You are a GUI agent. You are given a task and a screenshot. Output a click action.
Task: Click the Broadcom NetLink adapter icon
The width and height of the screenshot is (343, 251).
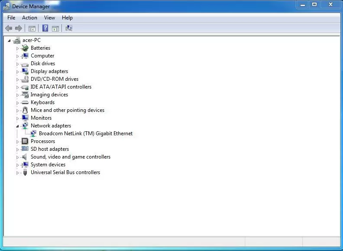pyautogui.click(x=33, y=133)
